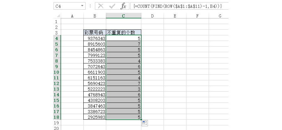This screenshot has width=282, height=130.
Task: Click the Enter checkmark formula button
Action: coord(112,6)
